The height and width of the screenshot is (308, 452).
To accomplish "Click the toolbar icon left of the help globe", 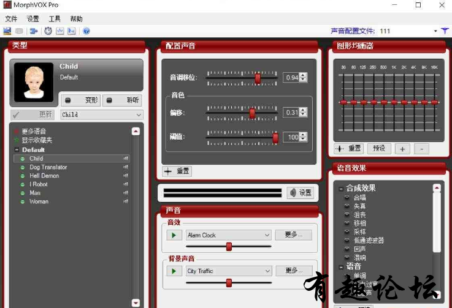I will tap(72, 31).
